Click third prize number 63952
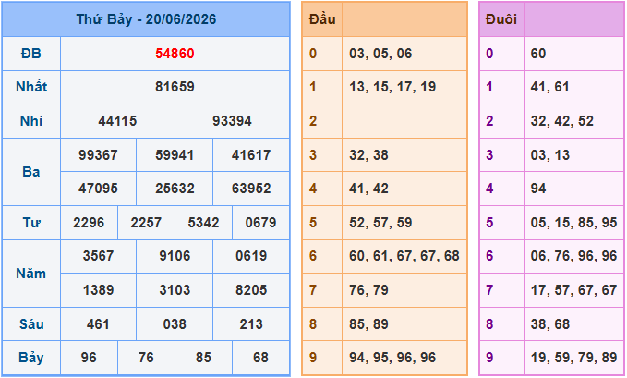Viewport: 627px width, 378px height. tap(251, 189)
